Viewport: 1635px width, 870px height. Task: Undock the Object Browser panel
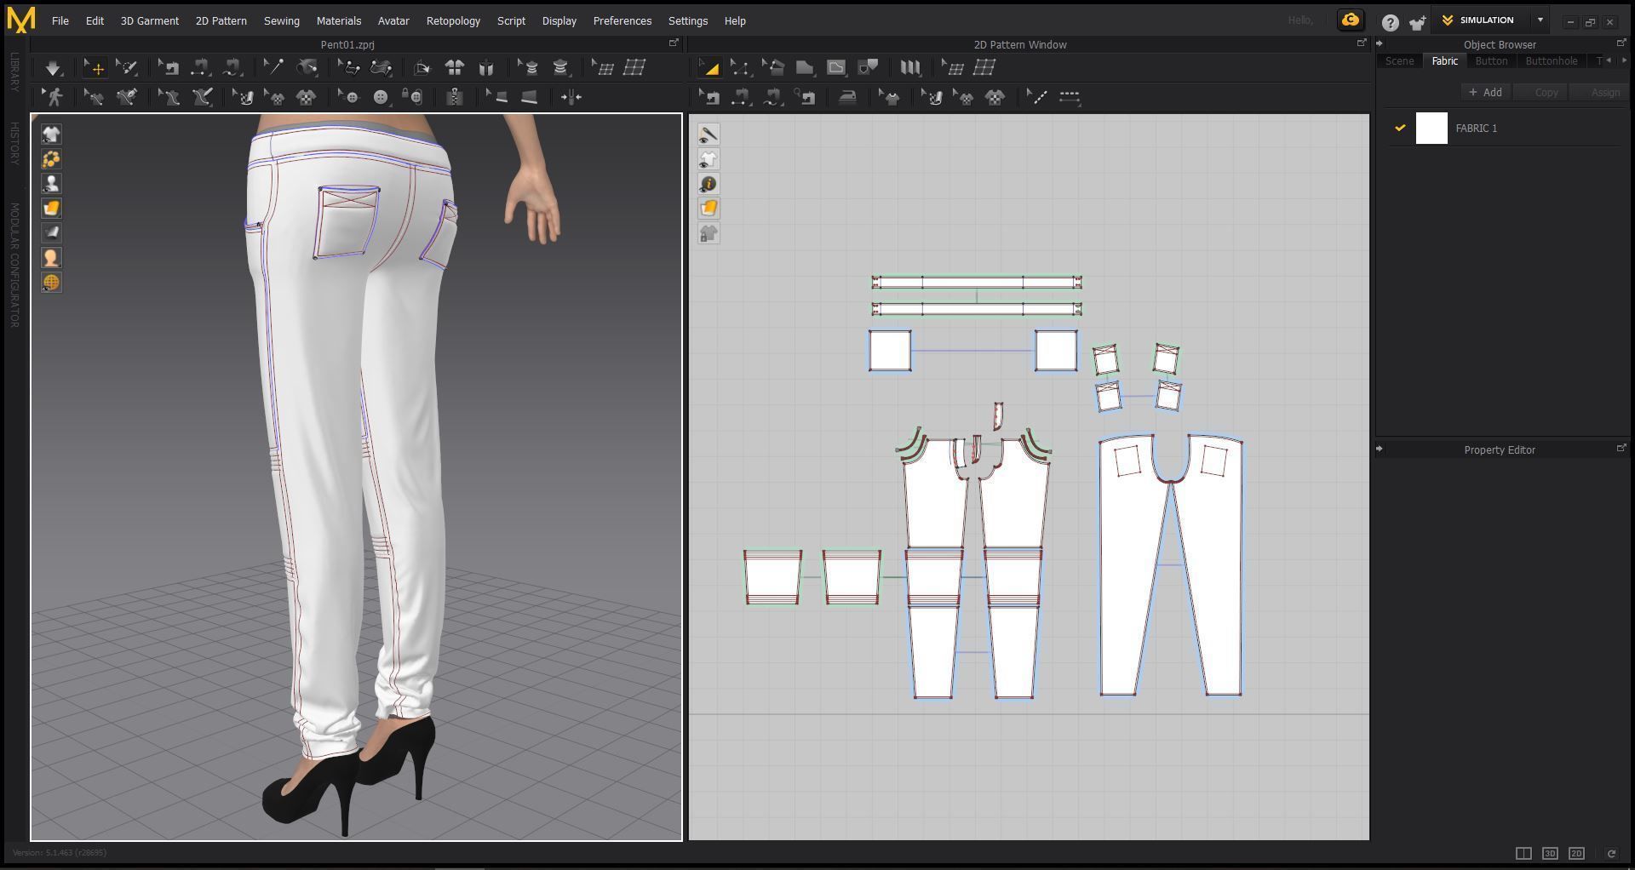pos(1621,43)
